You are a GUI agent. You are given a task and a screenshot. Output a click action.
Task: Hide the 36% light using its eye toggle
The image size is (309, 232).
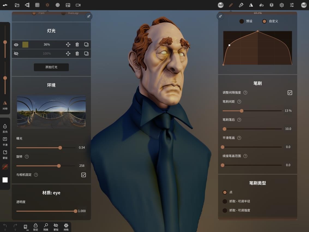coord(16,44)
